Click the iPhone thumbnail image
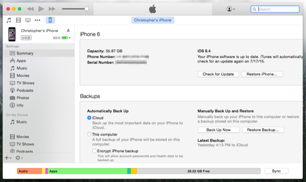Image resolution: width=306 pixels, height=182 pixels. click(12, 34)
